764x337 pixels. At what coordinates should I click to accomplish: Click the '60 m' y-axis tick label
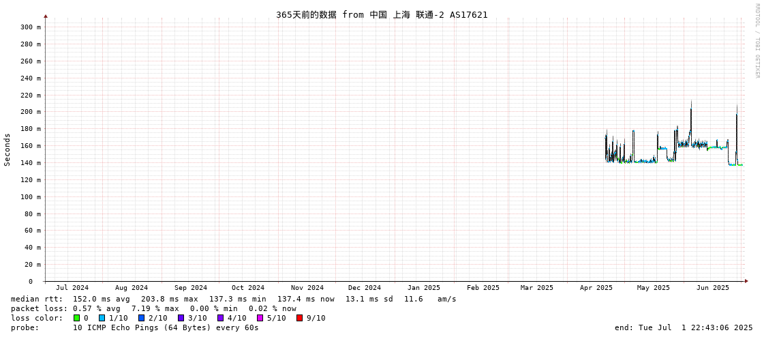tap(33, 231)
